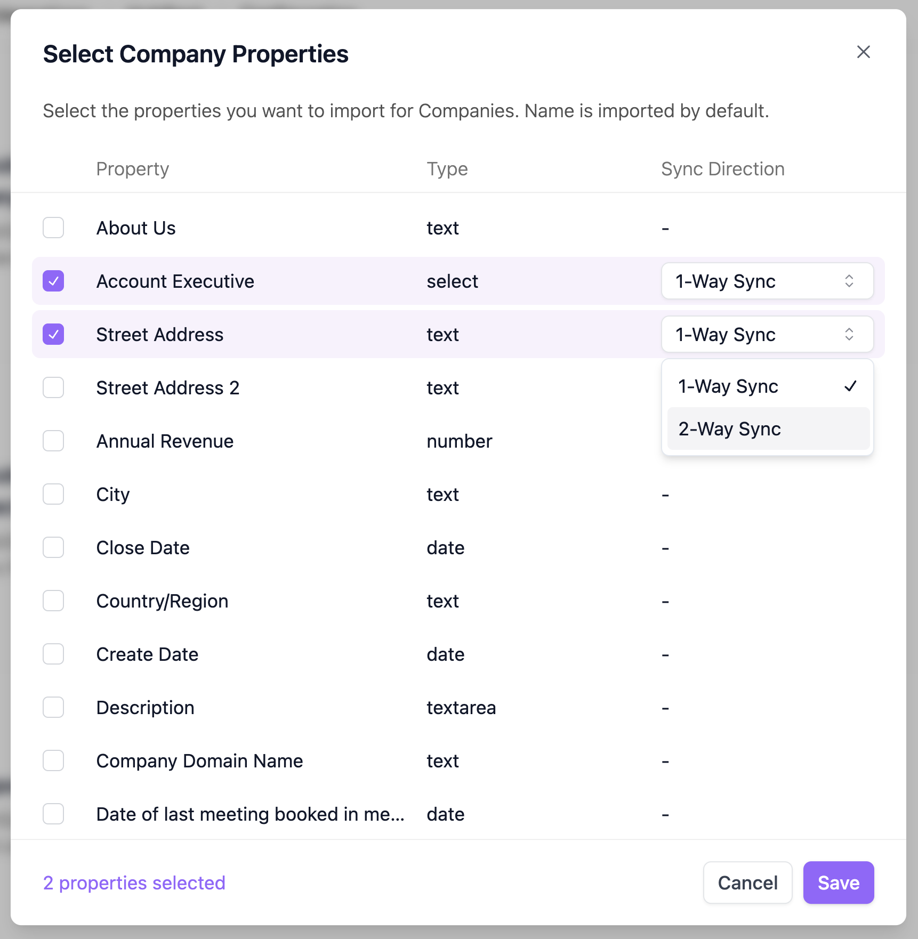
Task: Collapse the Street Address sync direction dropdown
Action: coord(767,335)
